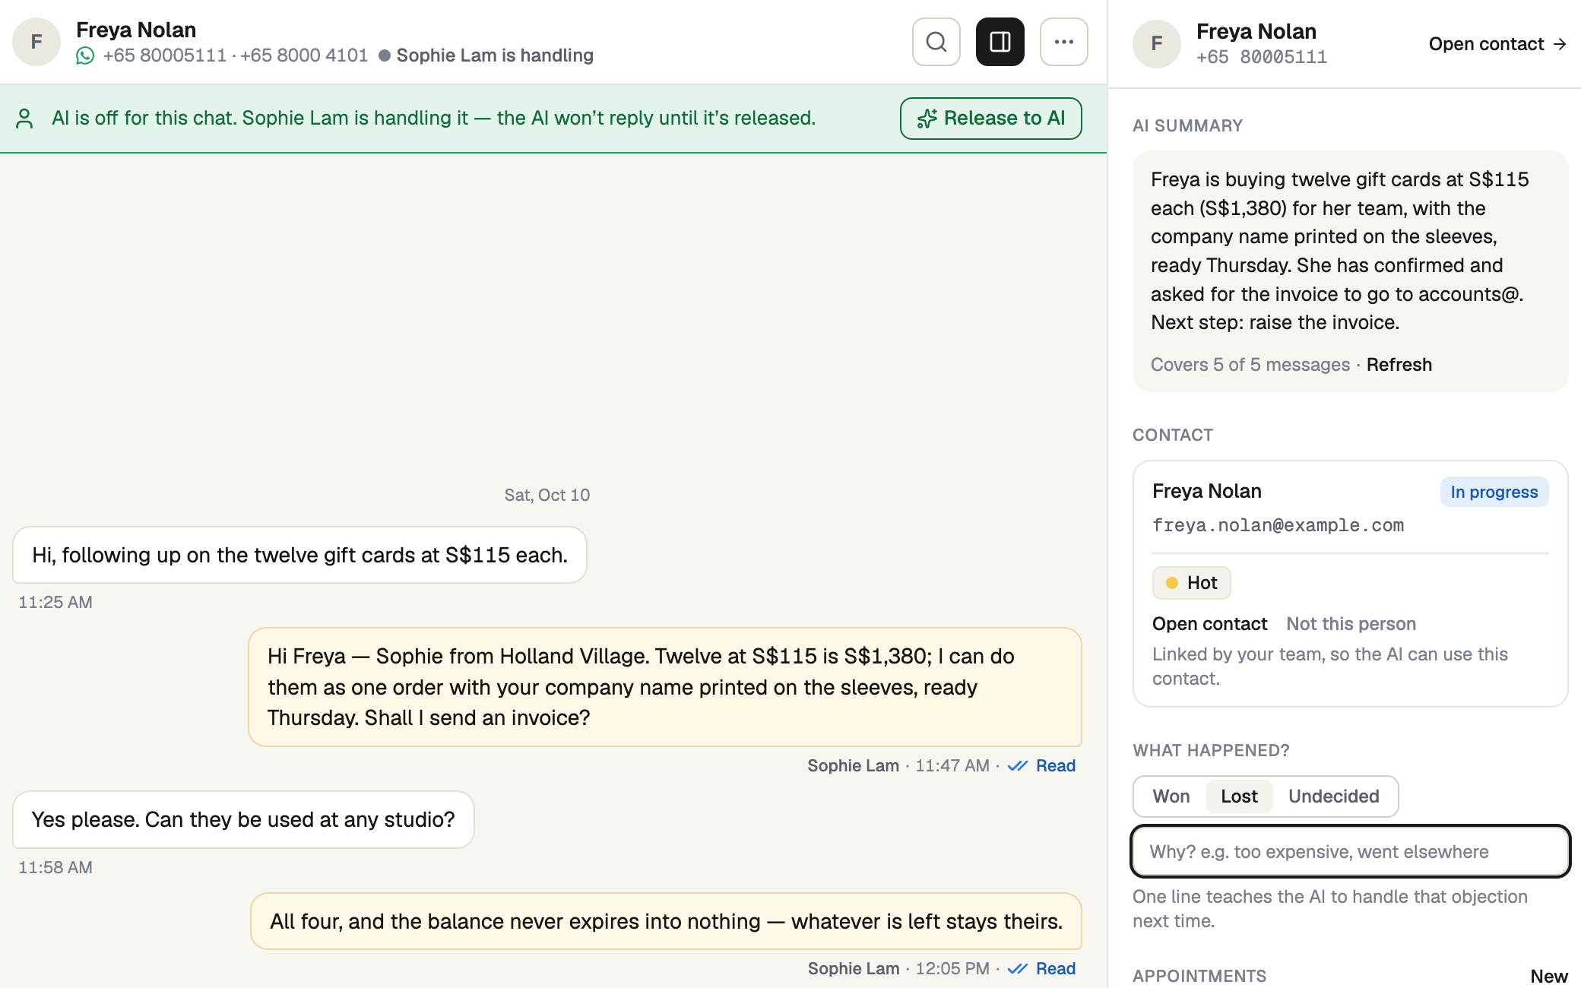Image resolution: width=1581 pixels, height=988 pixels.
Task: Click the AI summary text about twelve gift cards
Action: (x=1339, y=251)
